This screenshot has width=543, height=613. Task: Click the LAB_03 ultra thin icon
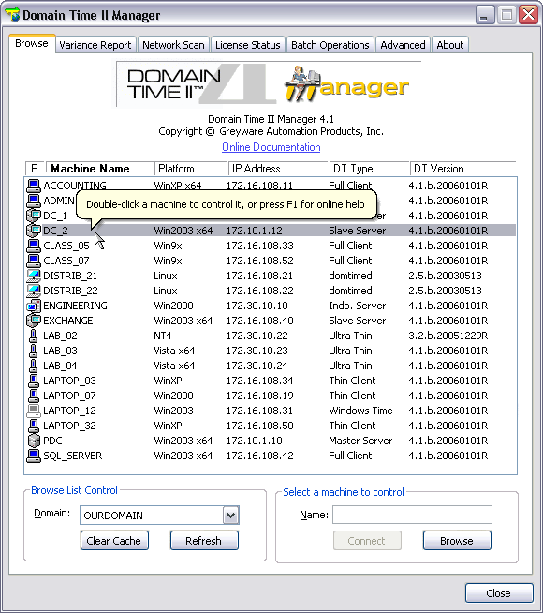[x=34, y=351]
